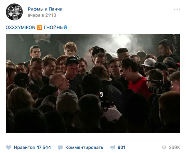The width and height of the screenshot is (186, 153).
Task: Click the comment speech bubble icon
Action: pyautogui.click(x=60, y=148)
